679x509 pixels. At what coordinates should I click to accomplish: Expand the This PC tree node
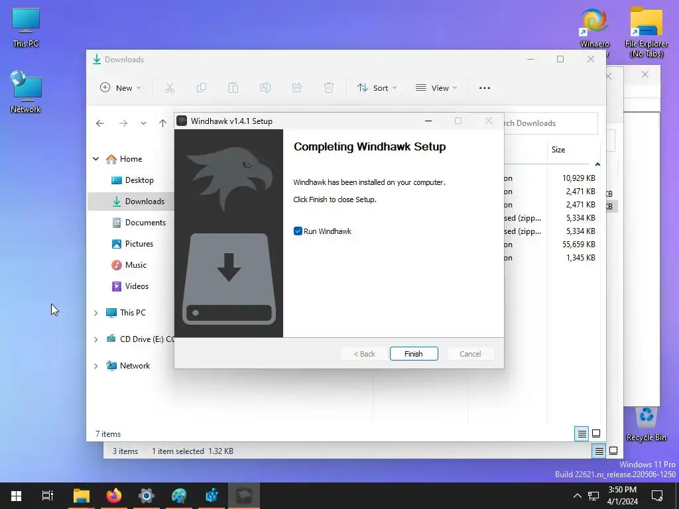(x=95, y=313)
